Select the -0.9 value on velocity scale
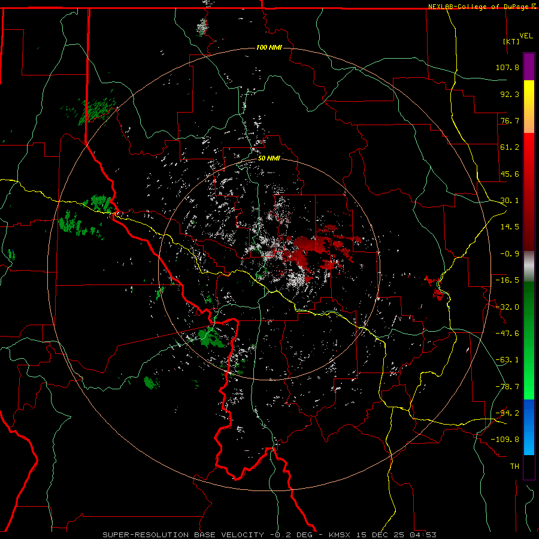This screenshot has height=539, width=539. [510, 254]
